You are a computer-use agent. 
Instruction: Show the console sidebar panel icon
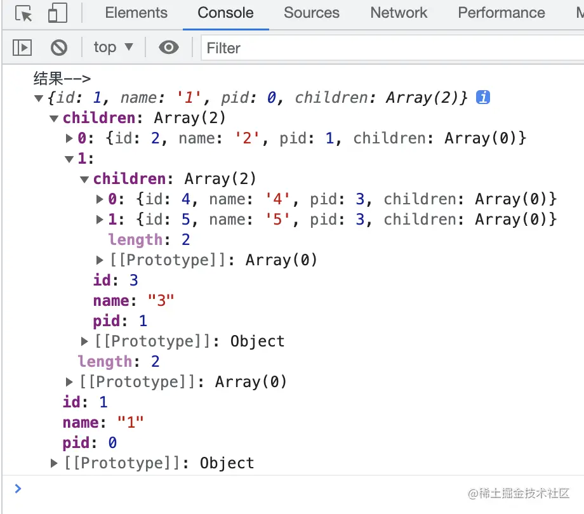click(x=22, y=48)
